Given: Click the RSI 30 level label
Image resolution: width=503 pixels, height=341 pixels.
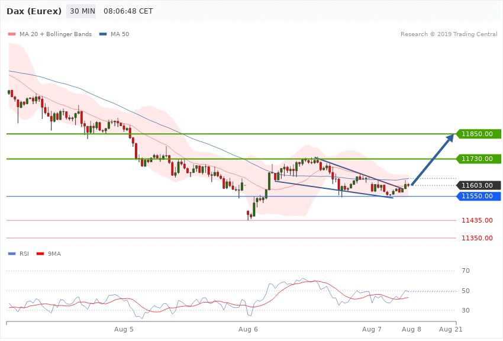Looking at the screenshot, I should (466, 311).
